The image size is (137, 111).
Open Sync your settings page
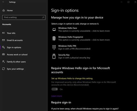pos(15,69)
